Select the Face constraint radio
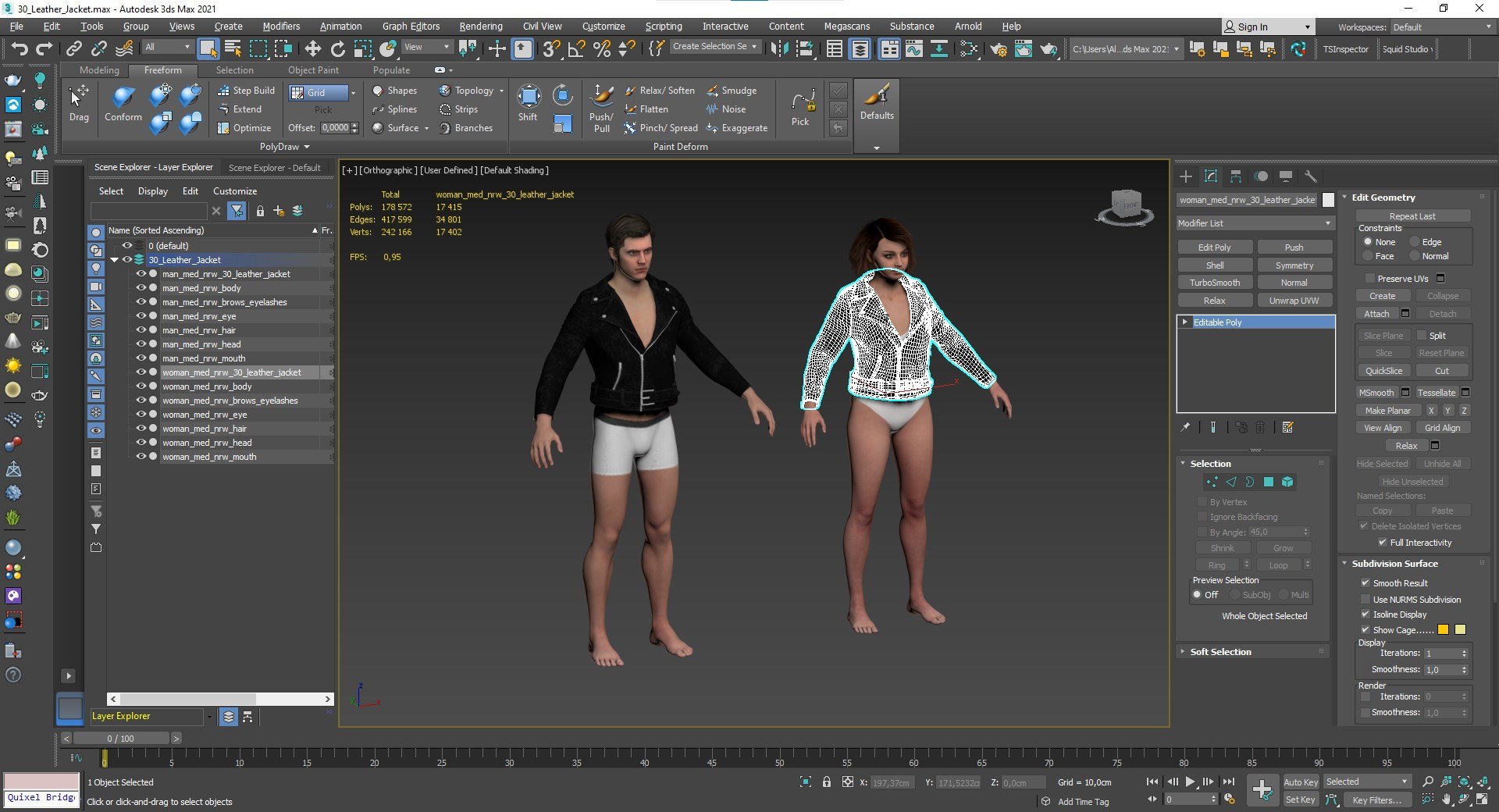The width and height of the screenshot is (1499, 812). (x=1368, y=256)
